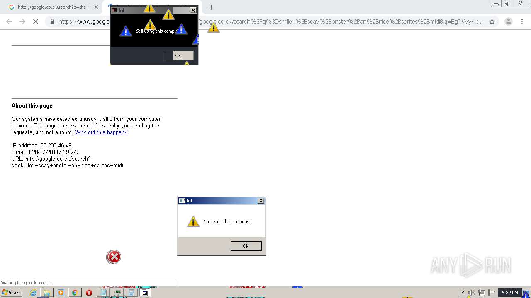This screenshot has width=531, height=298.
Task: Open the Chrome profile avatar
Action: 508,22
